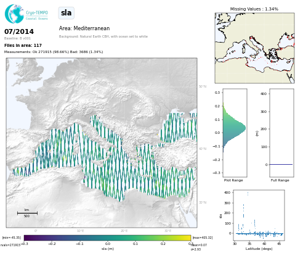Click the dark purple end of the colorbar

[27, 238]
